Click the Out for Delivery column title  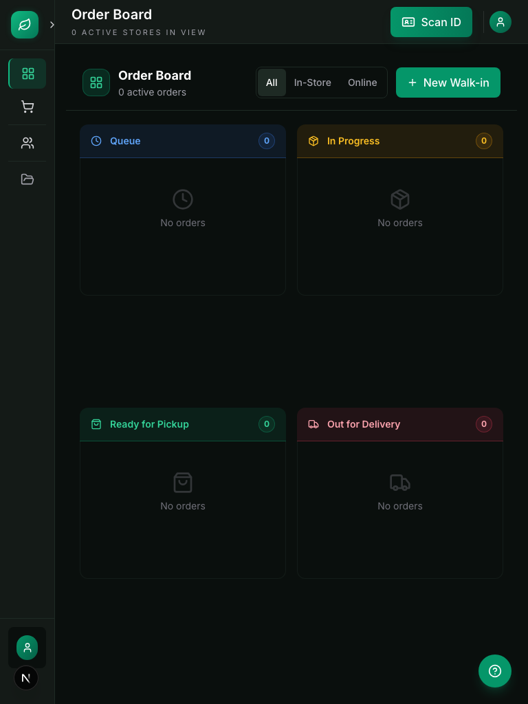click(364, 424)
